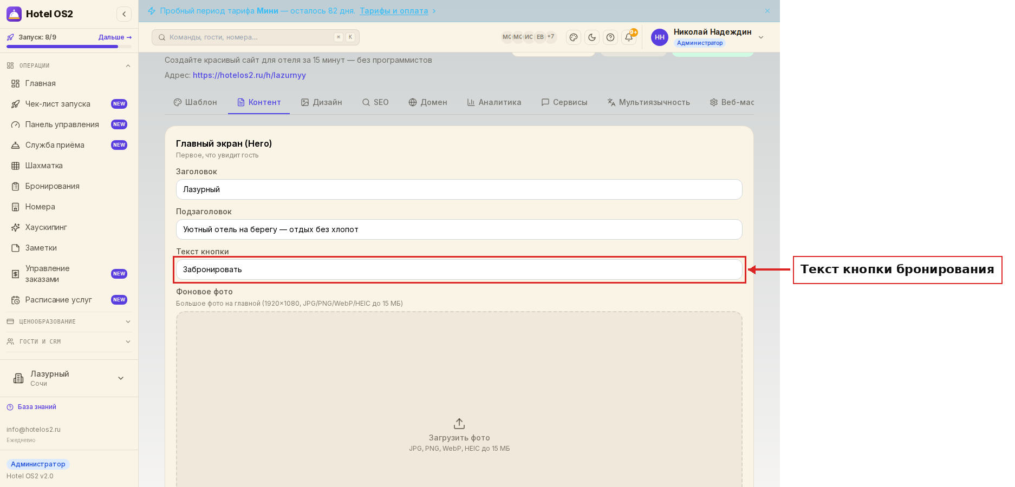Click the Hotel OS2 logo icon
The height and width of the screenshot is (487, 1015).
[14, 14]
